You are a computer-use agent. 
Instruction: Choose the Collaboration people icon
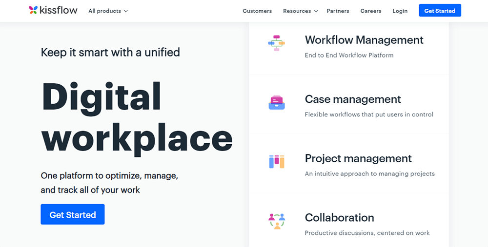(277, 221)
